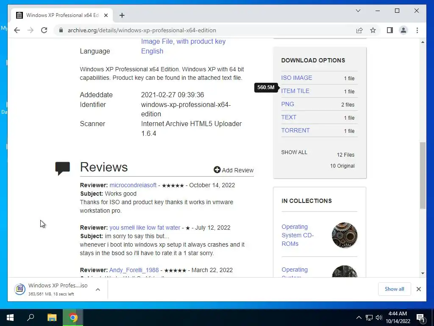Open the Chrome three-dot menu
The height and width of the screenshot is (326, 434).
417,30
